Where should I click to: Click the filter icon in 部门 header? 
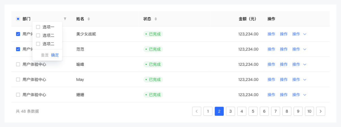(x=65, y=19)
